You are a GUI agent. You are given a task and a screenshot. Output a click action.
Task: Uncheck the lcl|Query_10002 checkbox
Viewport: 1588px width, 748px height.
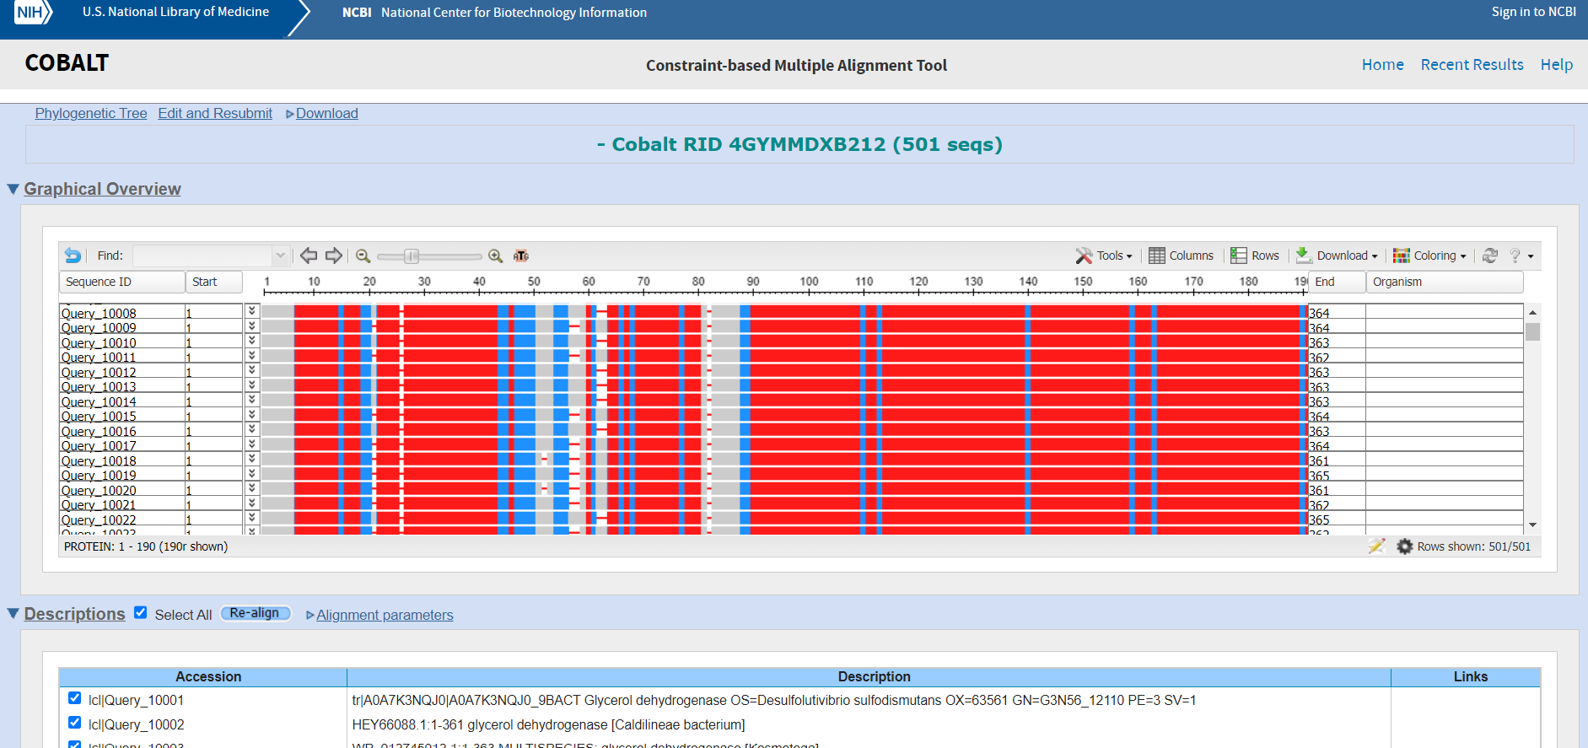click(74, 723)
